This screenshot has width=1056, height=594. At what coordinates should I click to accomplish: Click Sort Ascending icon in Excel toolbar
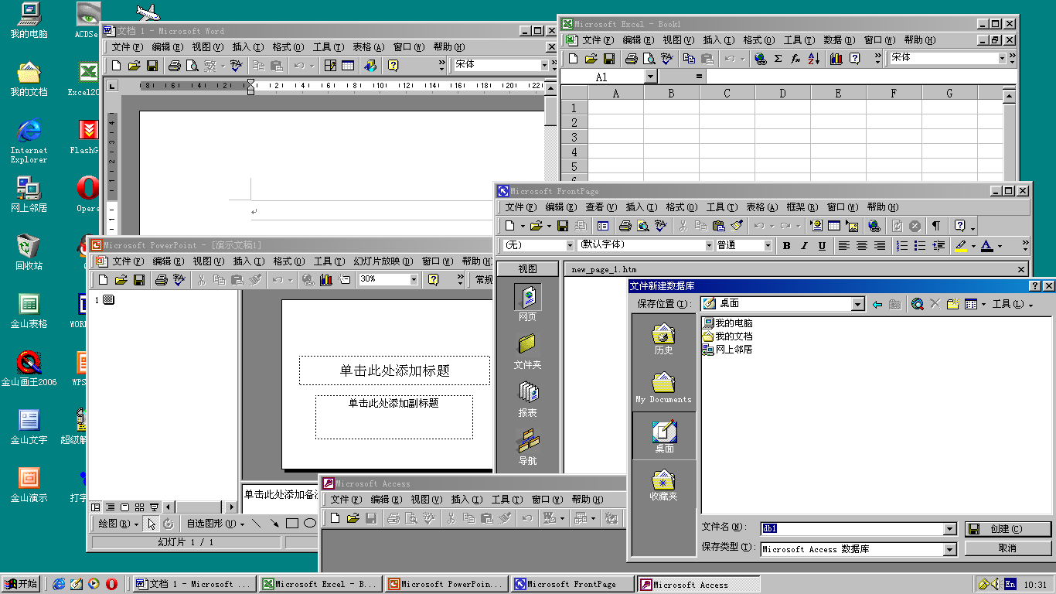click(813, 58)
